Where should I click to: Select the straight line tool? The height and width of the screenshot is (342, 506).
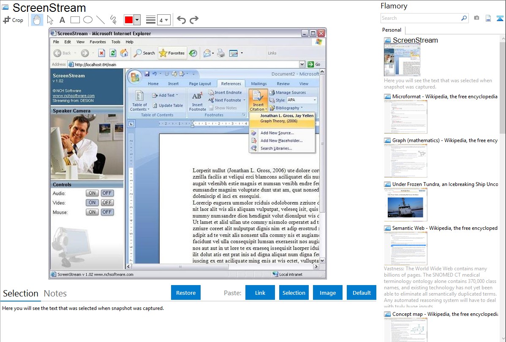(101, 20)
